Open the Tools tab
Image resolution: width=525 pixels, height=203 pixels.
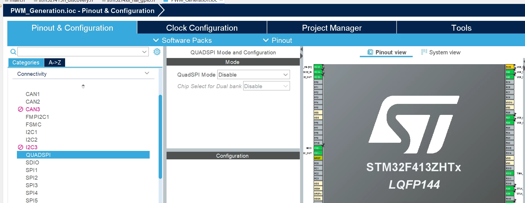[461, 28]
